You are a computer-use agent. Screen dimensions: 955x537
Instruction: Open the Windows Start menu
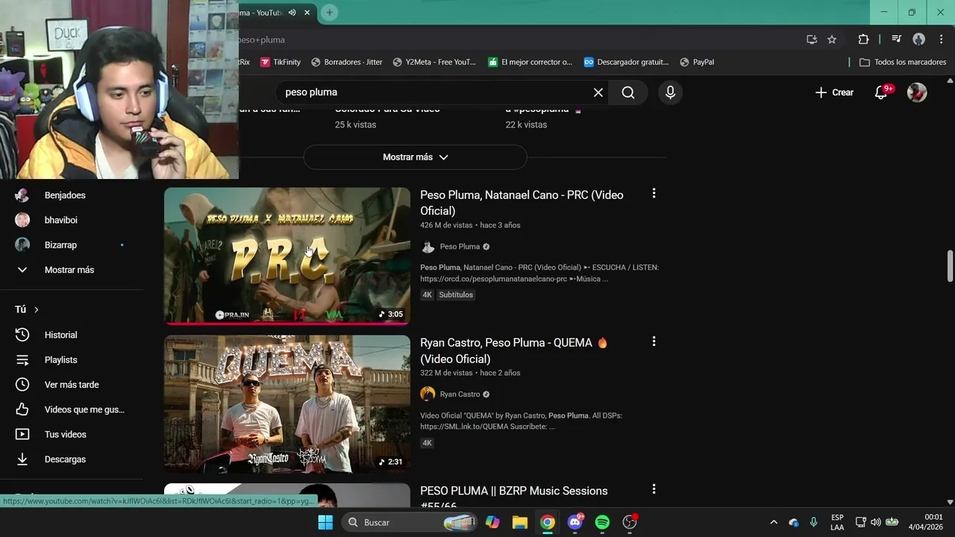325,522
